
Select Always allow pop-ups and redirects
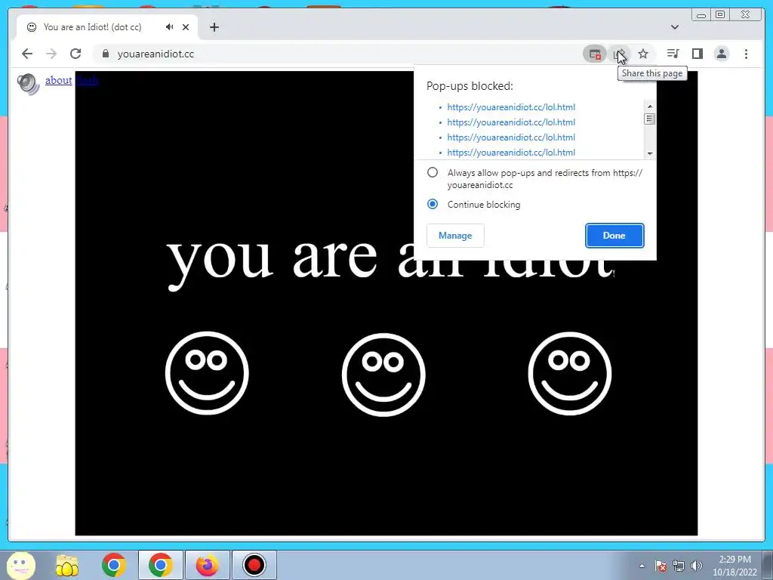(433, 173)
